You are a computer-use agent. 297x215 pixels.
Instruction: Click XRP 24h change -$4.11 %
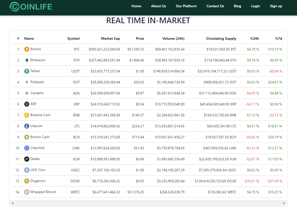pyautogui.click(x=252, y=104)
